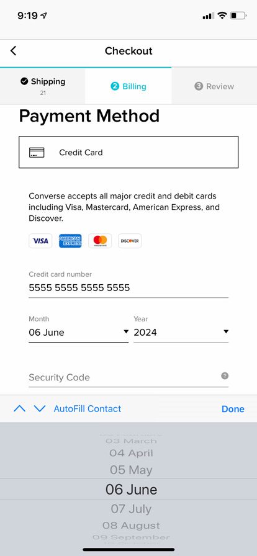Switch to the Shipping step tab
This screenshot has width=257, height=556.
[43, 86]
